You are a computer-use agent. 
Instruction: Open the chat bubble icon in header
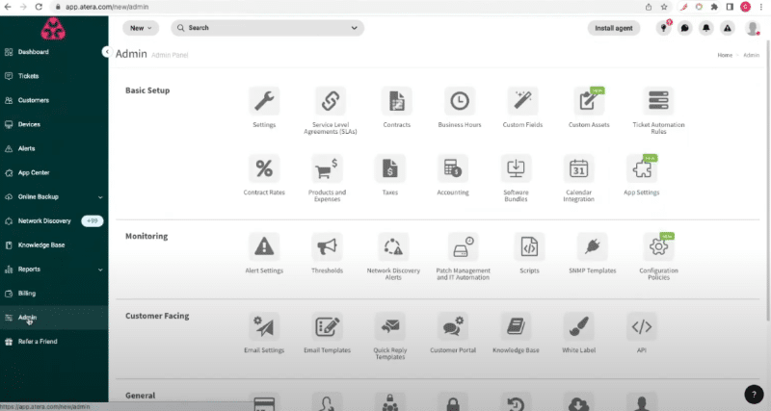[x=684, y=28]
